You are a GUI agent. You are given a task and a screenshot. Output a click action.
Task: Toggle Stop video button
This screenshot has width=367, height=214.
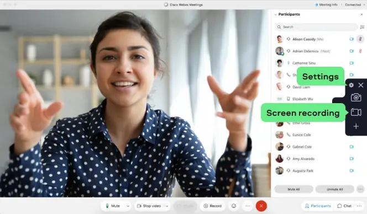pos(149,206)
